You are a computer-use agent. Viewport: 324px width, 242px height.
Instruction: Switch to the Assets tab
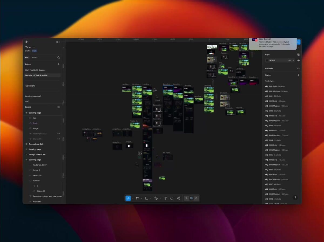35,57
